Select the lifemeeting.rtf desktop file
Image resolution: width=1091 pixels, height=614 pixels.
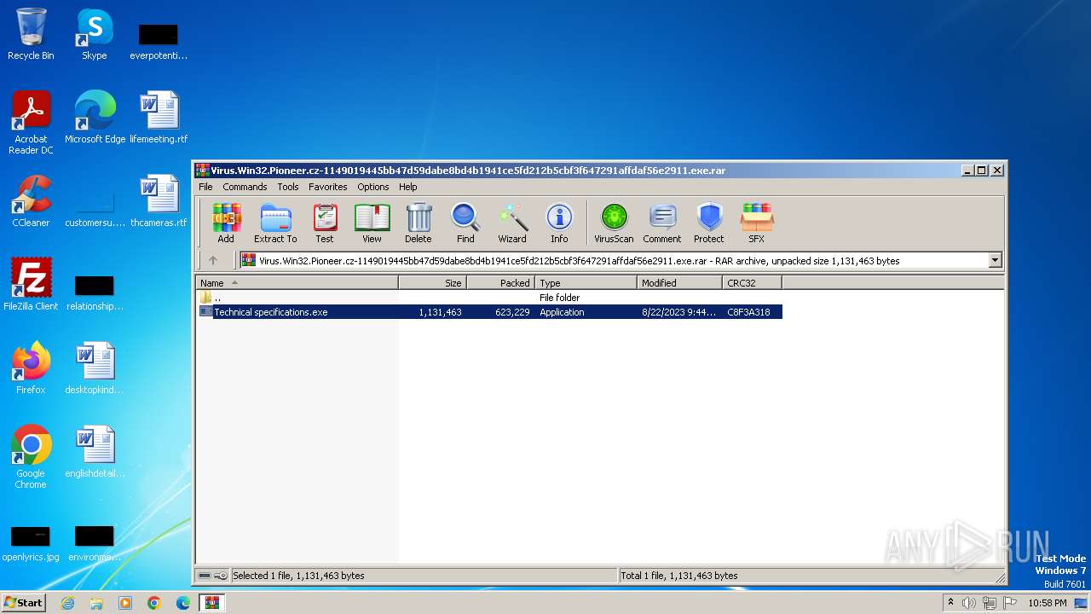pos(159,118)
